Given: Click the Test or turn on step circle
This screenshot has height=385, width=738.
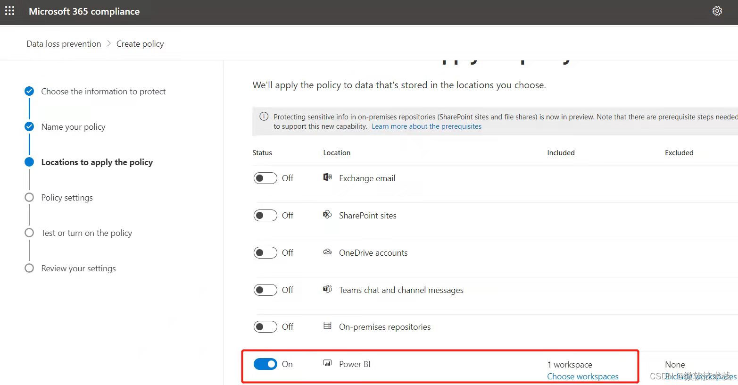Looking at the screenshot, I should 29,233.
